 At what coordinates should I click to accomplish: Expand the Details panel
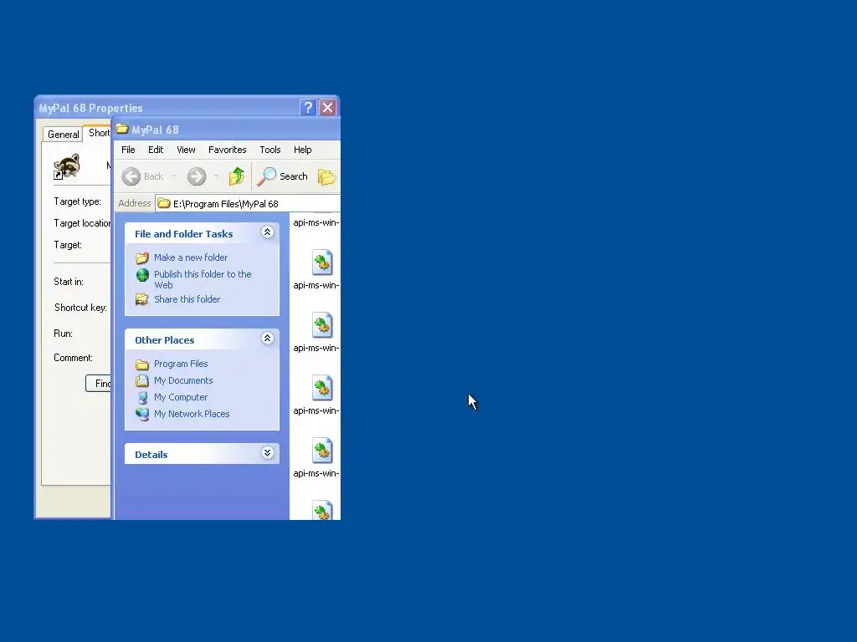pyautogui.click(x=267, y=453)
